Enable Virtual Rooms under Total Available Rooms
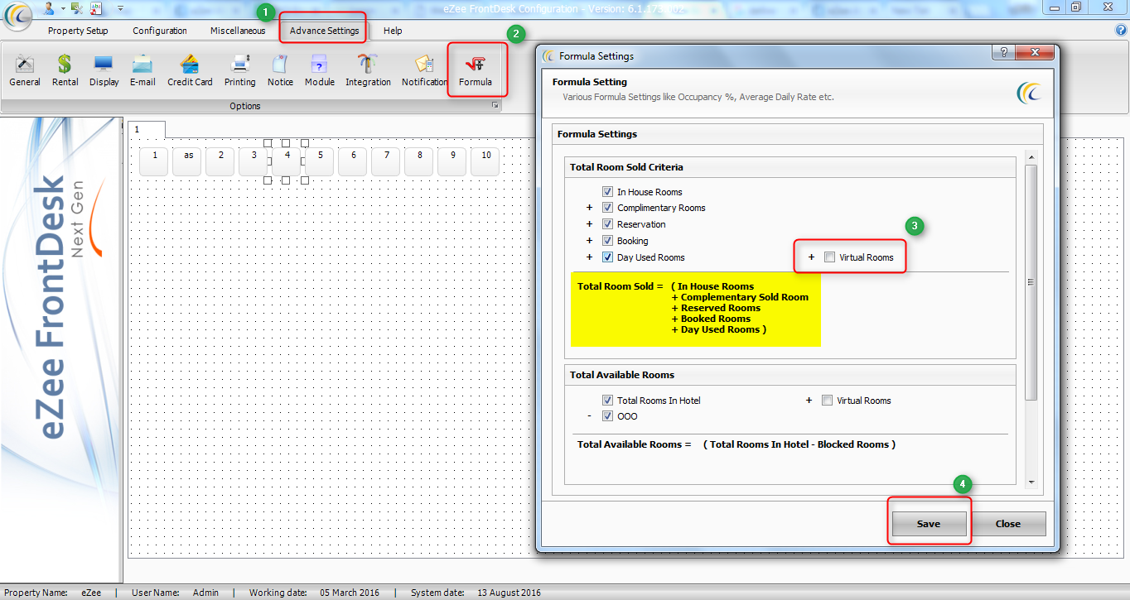Viewport: 1130px width, 600px height. coord(827,401)
